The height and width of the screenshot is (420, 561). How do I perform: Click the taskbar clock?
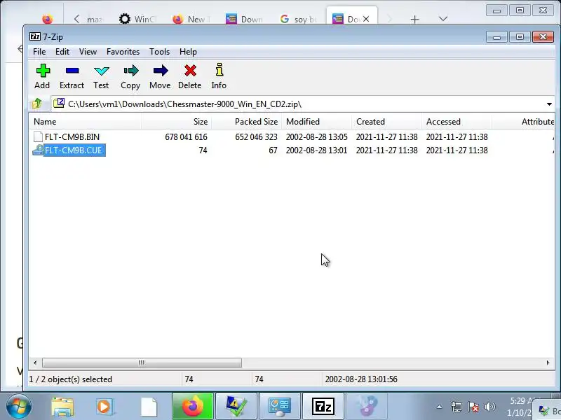[x=520, y=407]
